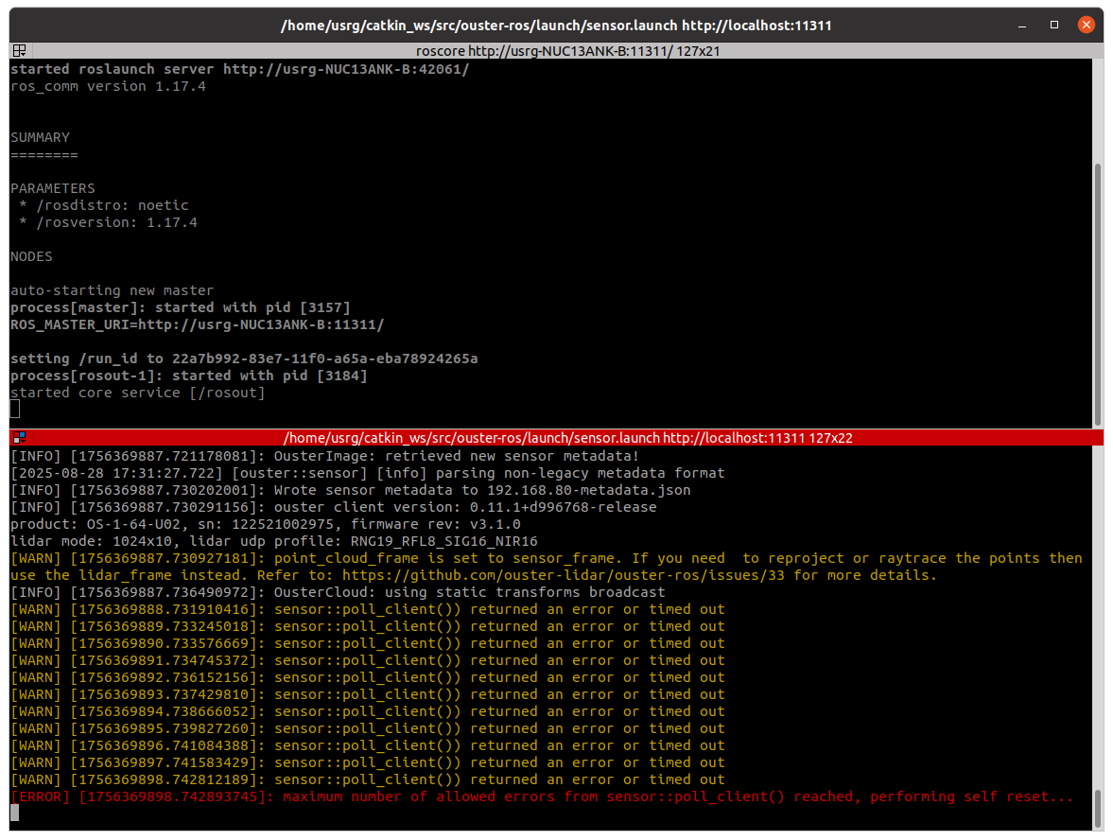Click the ROS_MASTER_URI address line
Image resolution: width=1113 pixels, height=840 pixels.
[x=198, y=325]
